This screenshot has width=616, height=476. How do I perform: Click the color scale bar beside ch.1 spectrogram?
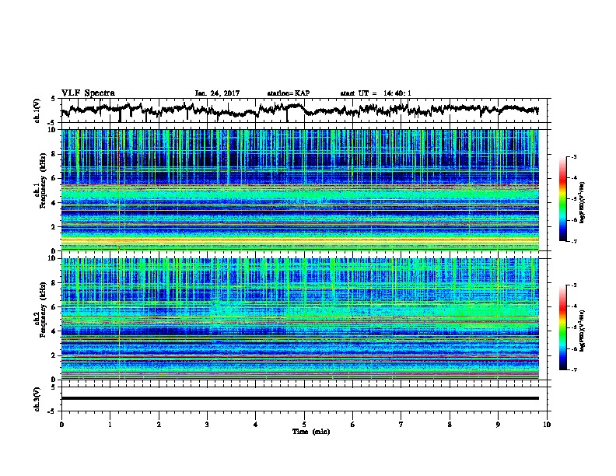pyautogui.click(x=562, y=199)
